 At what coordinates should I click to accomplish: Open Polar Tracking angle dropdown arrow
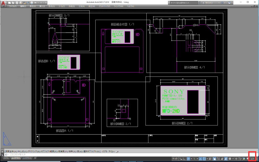click(x=191, y=159)
